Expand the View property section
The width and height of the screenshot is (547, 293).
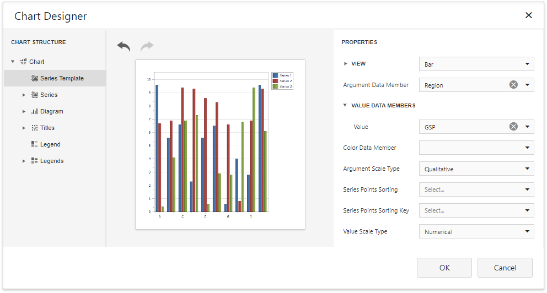tap(345, 64)
